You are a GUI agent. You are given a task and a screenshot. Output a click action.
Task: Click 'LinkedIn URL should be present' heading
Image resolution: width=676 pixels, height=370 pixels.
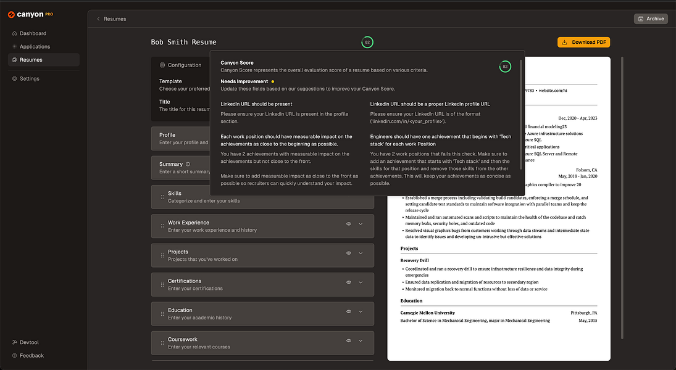click(257, 104)
